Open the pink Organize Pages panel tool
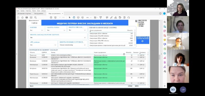The image size is (205, 96). 165,31
